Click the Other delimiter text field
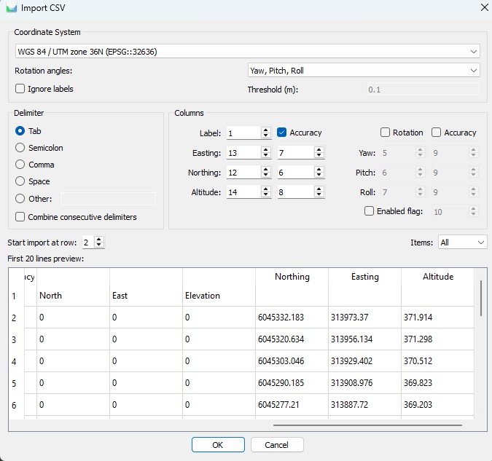 pyautogui.click(x=108, y=199)
